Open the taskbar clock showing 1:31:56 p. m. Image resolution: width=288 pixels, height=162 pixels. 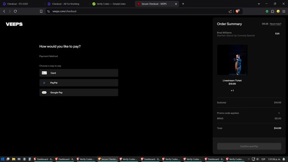pyautogui.click(x=274, y=159)
